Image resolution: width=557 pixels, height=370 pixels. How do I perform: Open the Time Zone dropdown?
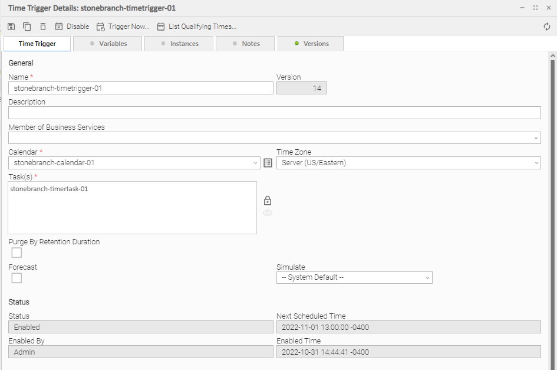click(x=536, y=163)
